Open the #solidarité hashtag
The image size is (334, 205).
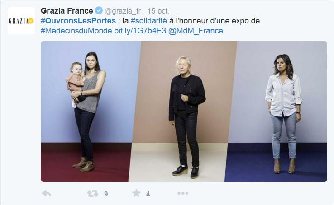click(149, 21)
